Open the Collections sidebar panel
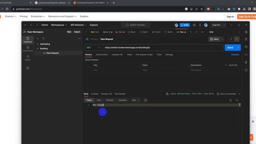256x144 pixels. point(28,40)
